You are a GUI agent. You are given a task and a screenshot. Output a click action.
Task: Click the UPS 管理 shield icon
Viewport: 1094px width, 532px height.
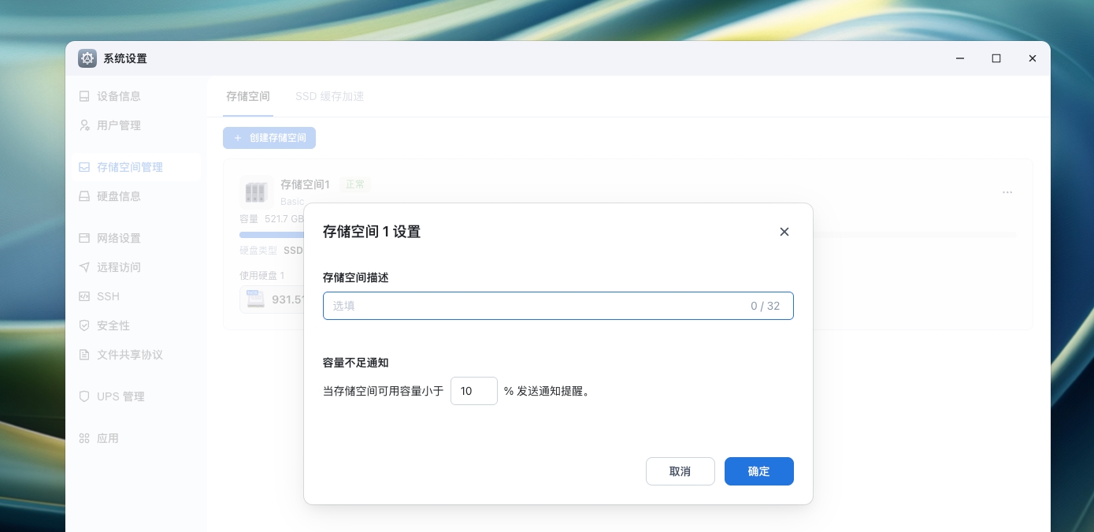pos(84,396)
